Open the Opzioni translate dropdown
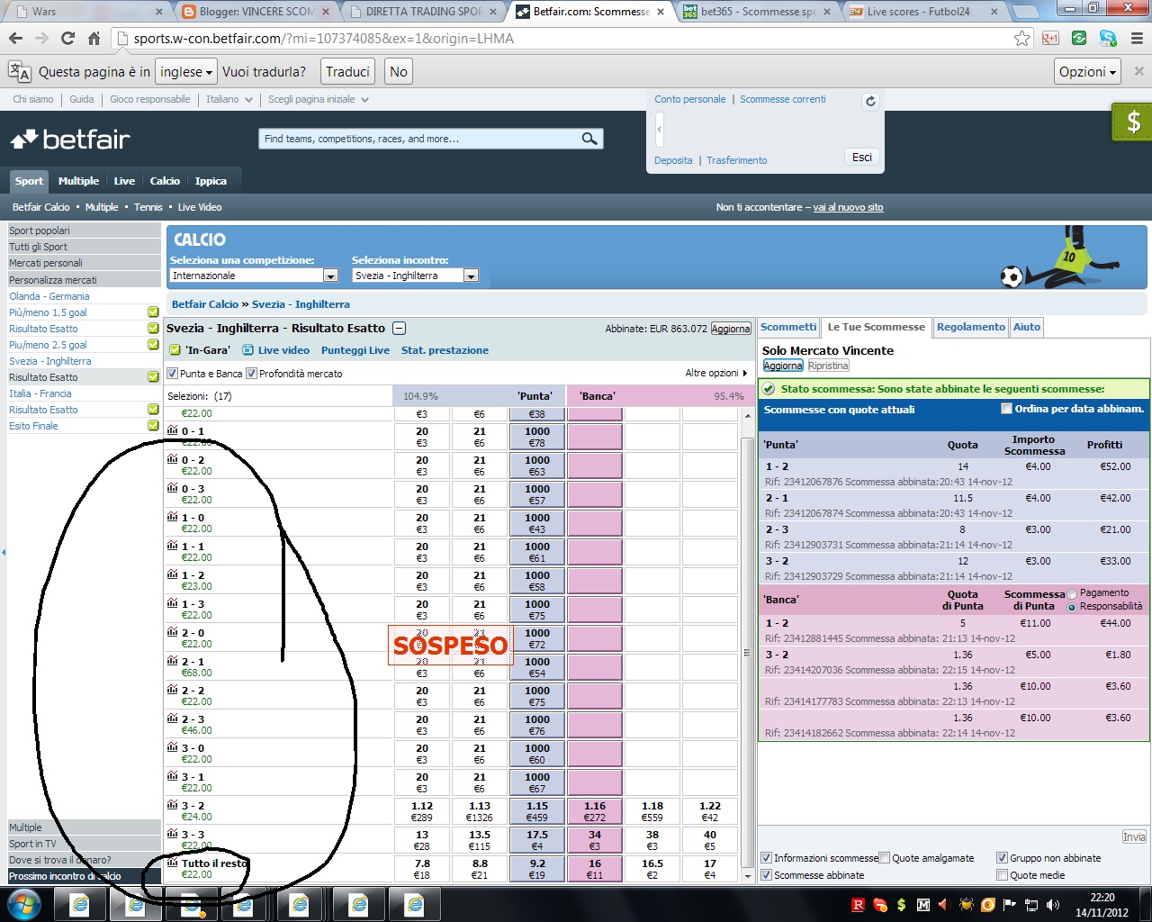 coord(1087,72)
